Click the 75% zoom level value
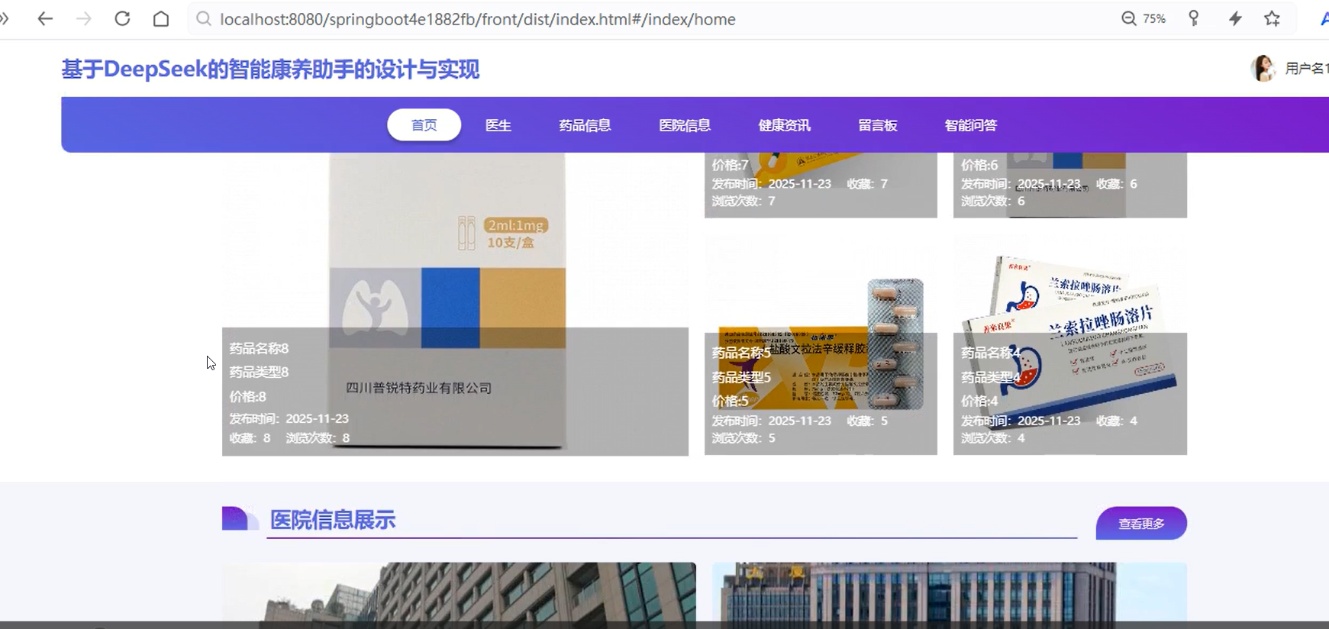The height and width of the screenshot is (629, 1329). (1154, 19)
